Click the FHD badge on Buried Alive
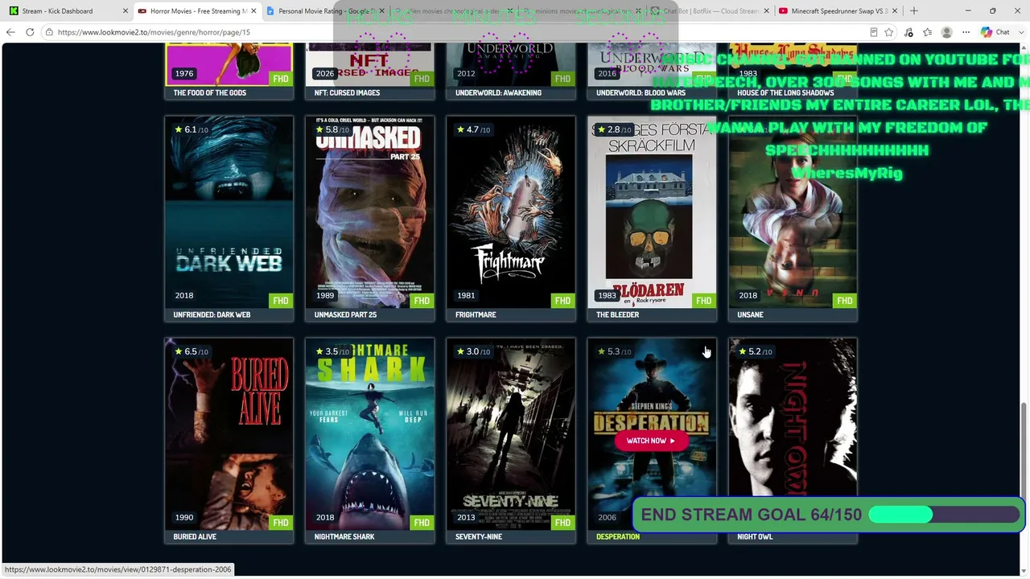1030x579 pixels. coord(281,523)
